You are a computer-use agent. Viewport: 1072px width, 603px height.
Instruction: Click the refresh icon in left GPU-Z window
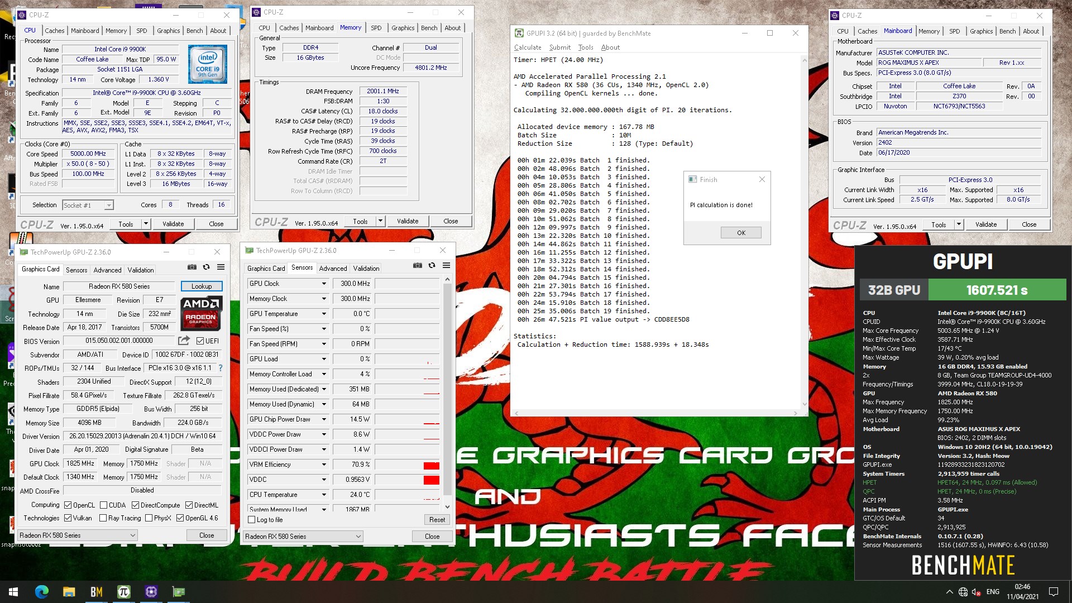click(206, 267)
